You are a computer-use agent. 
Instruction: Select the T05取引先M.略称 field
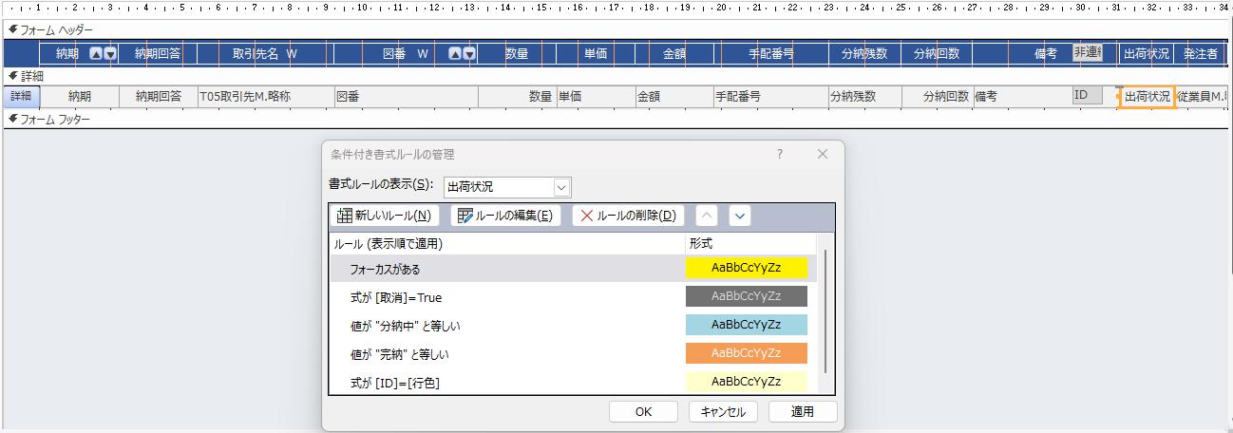click(264, 96)
